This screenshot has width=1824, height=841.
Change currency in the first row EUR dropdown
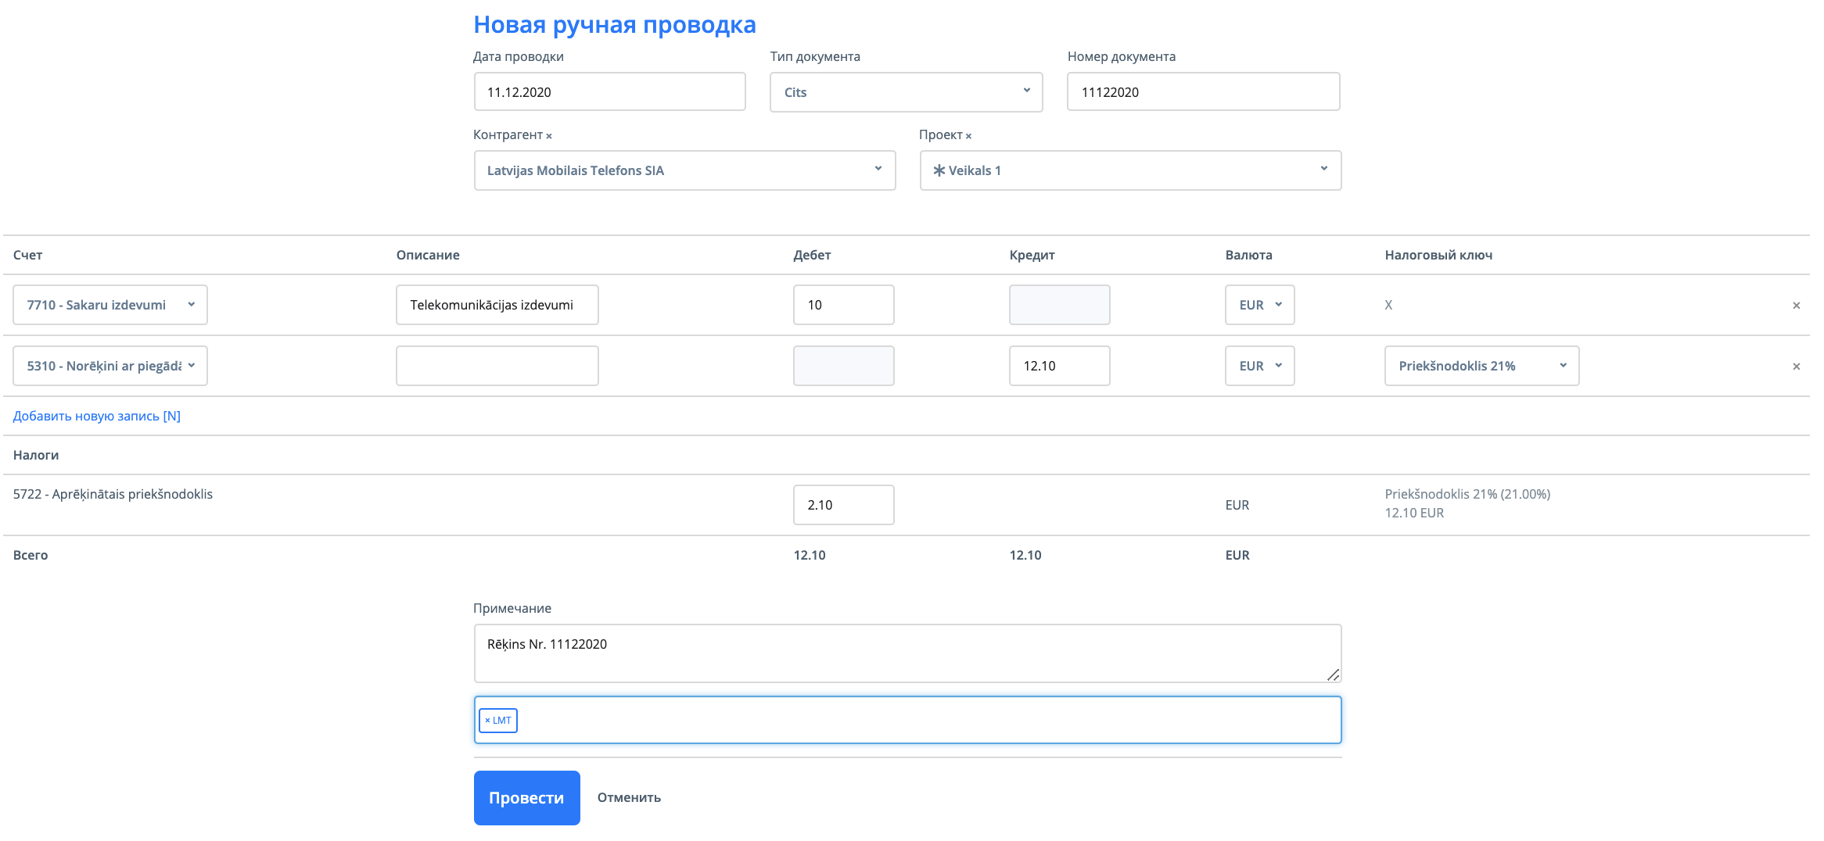[1259, 305]
